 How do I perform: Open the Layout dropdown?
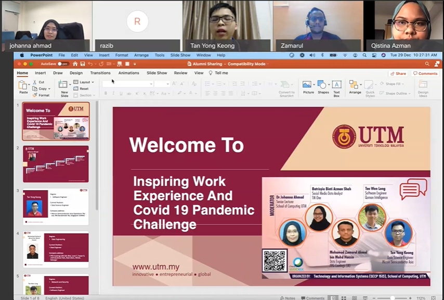85,82
